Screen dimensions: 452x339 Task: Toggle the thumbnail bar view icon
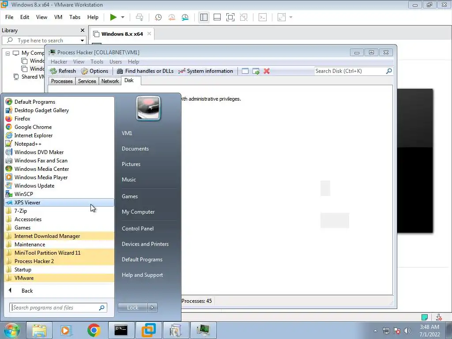[x=217, y=17]
